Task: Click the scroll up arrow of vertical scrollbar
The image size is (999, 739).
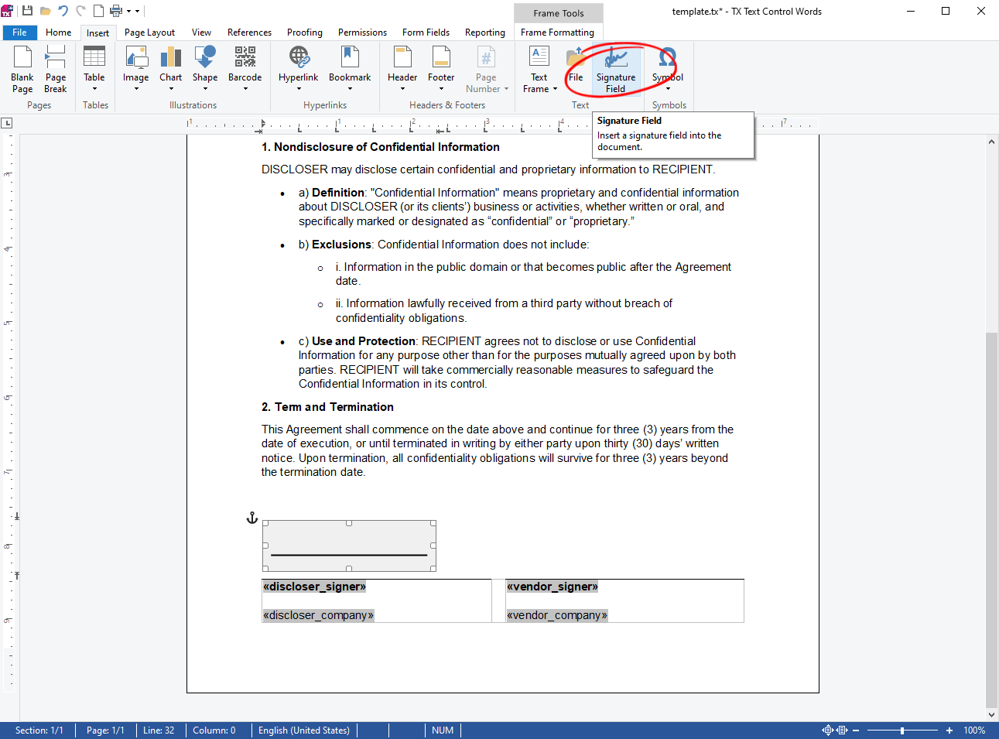Action: pos(991,142)
